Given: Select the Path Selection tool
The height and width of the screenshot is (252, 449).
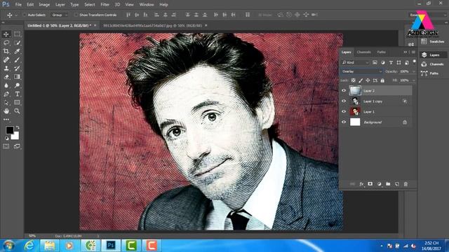Looking at the screenshot, I should click(6, 103).
